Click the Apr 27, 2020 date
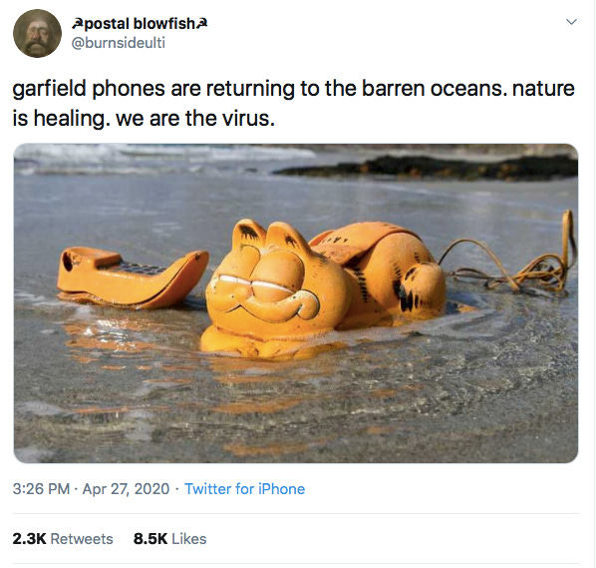The image size is (596, 568). pos(126,489)
